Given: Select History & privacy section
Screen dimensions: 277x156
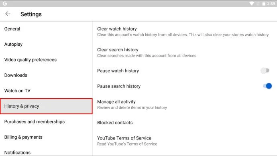Looking at the screenshot, I should [46, 106].
